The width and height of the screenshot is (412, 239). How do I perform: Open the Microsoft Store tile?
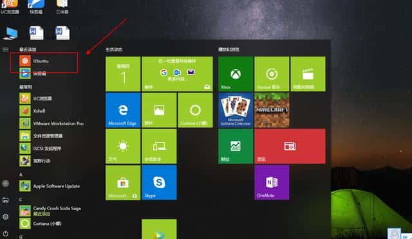pos(123,182)
